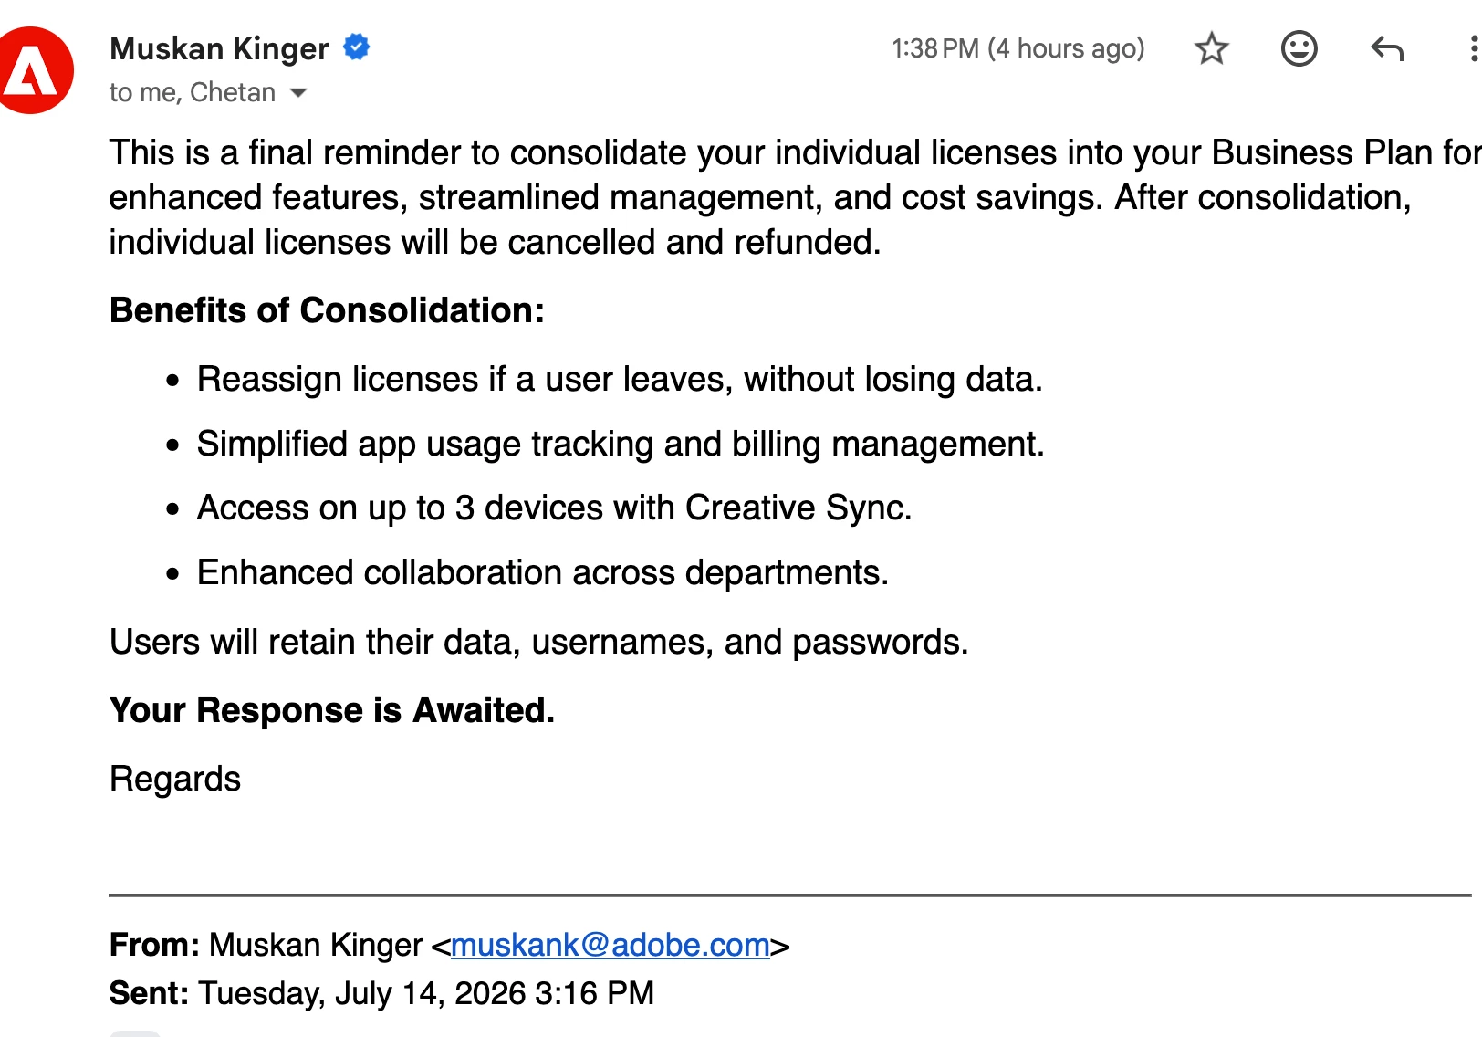
Task: Reply using the arrow icon
Action: pyautogui.click(x=1387, y=48)
